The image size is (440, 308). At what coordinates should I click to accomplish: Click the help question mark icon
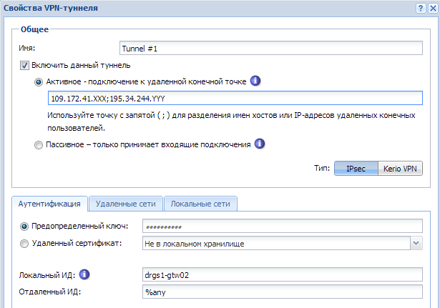point(420,6)
